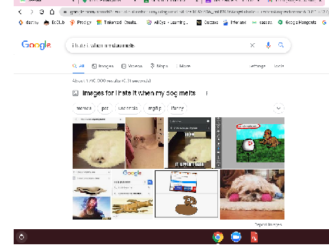The image size is (329, 247).
Task: Expand the image filter chips chevron
Action: pyautogui.click(x=278, y=108)
